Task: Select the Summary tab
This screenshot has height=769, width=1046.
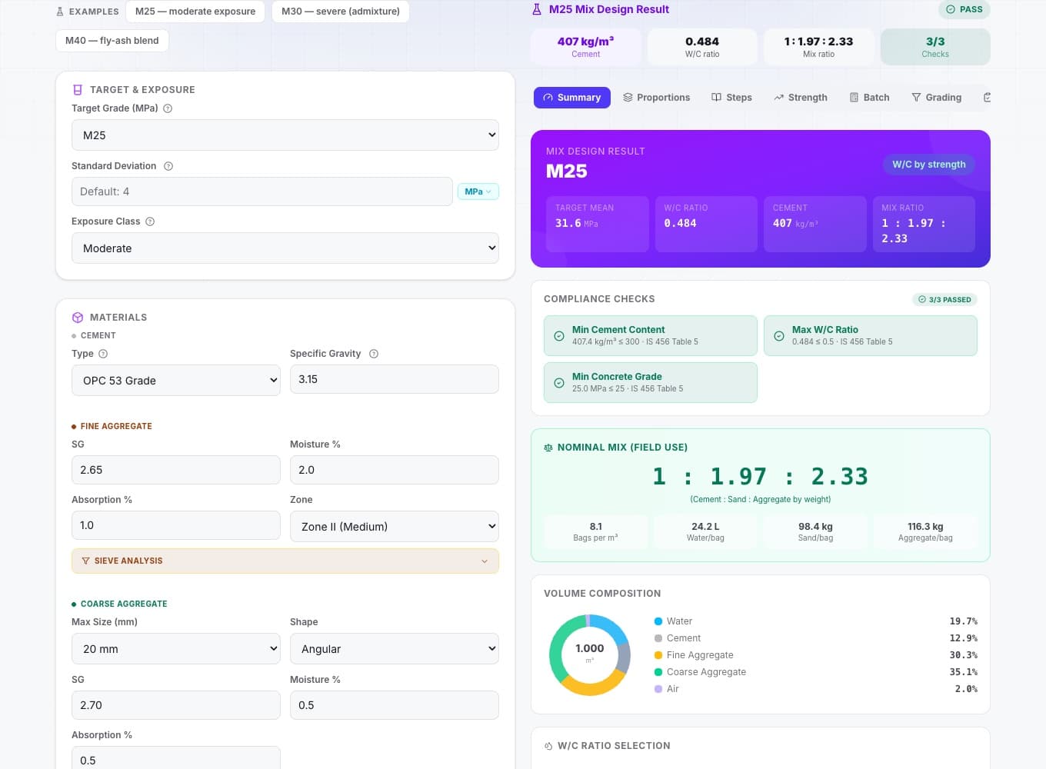Action: click(572, 98)
